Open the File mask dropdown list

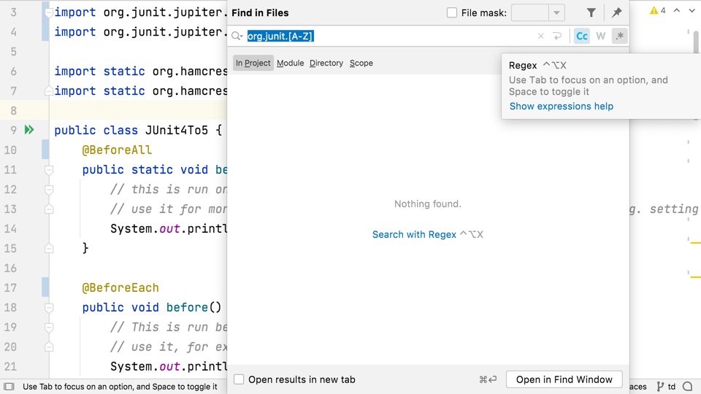556,12
